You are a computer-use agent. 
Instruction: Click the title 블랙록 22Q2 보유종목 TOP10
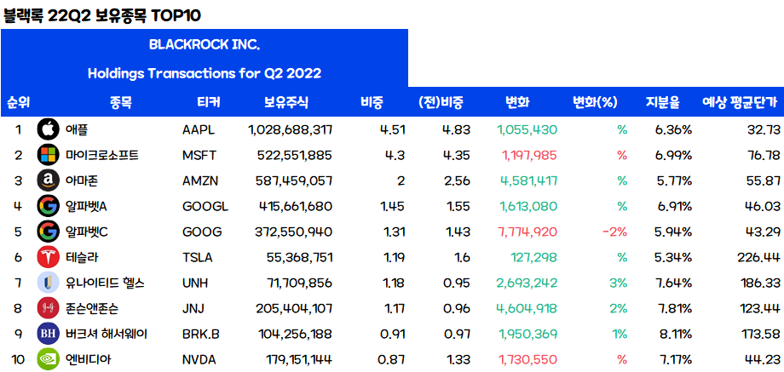(102, 15)
